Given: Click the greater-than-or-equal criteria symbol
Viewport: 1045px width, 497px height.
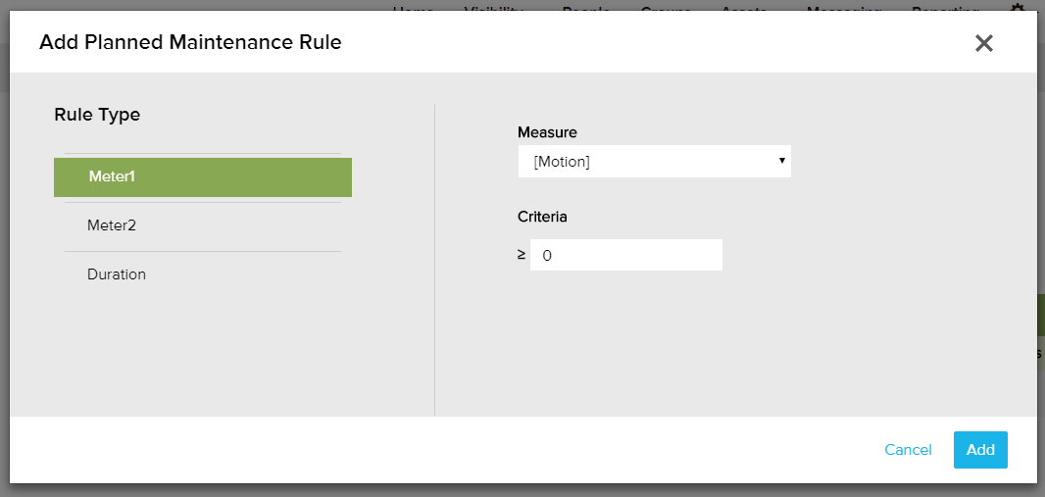Looking at the screenshot, I should pos(522,255).
